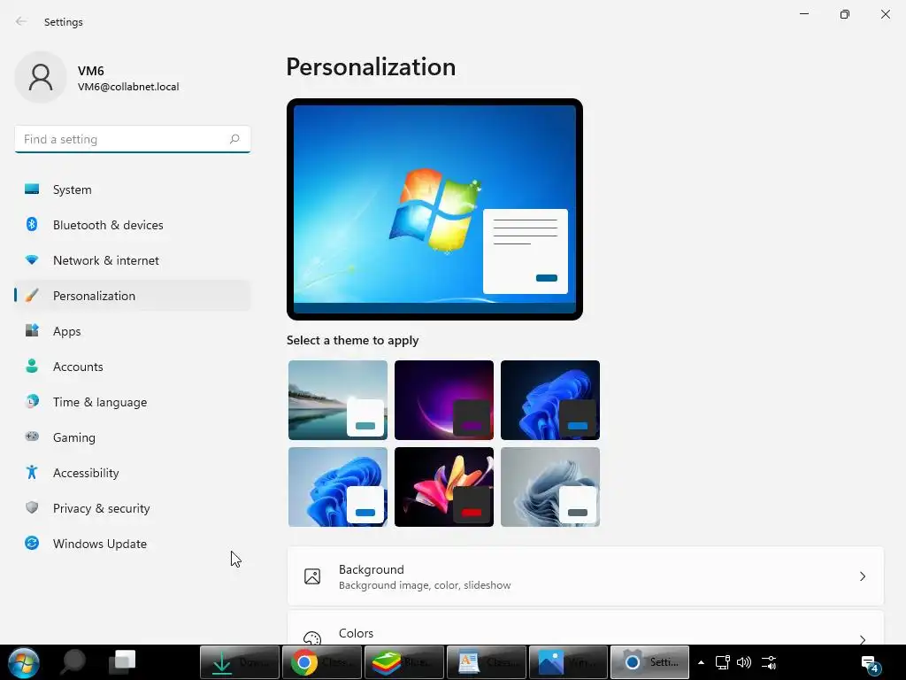
Task: Open the VM6 user account profile
Action: (97, 78)
